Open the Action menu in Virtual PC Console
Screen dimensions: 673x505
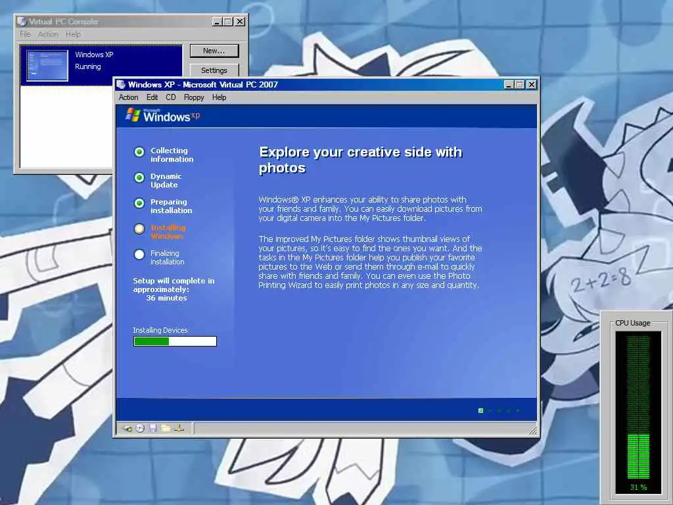[48, 34]
